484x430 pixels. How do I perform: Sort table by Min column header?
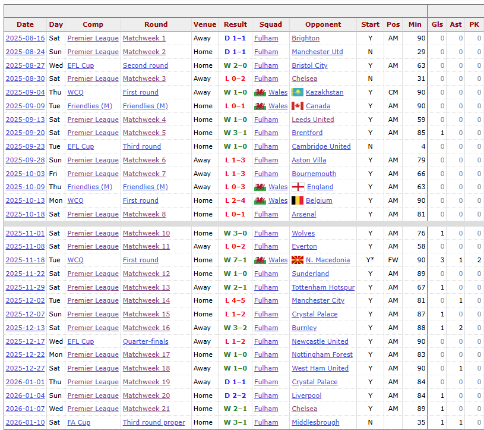click(x=415, y=24)
